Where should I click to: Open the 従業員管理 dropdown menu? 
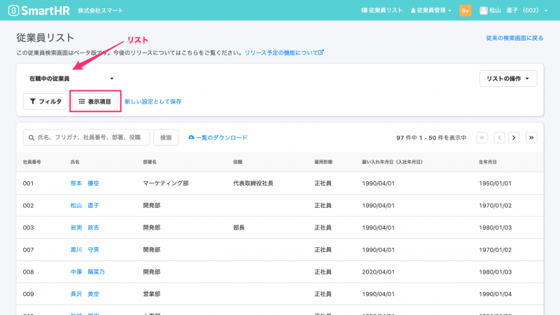[431, 10]
